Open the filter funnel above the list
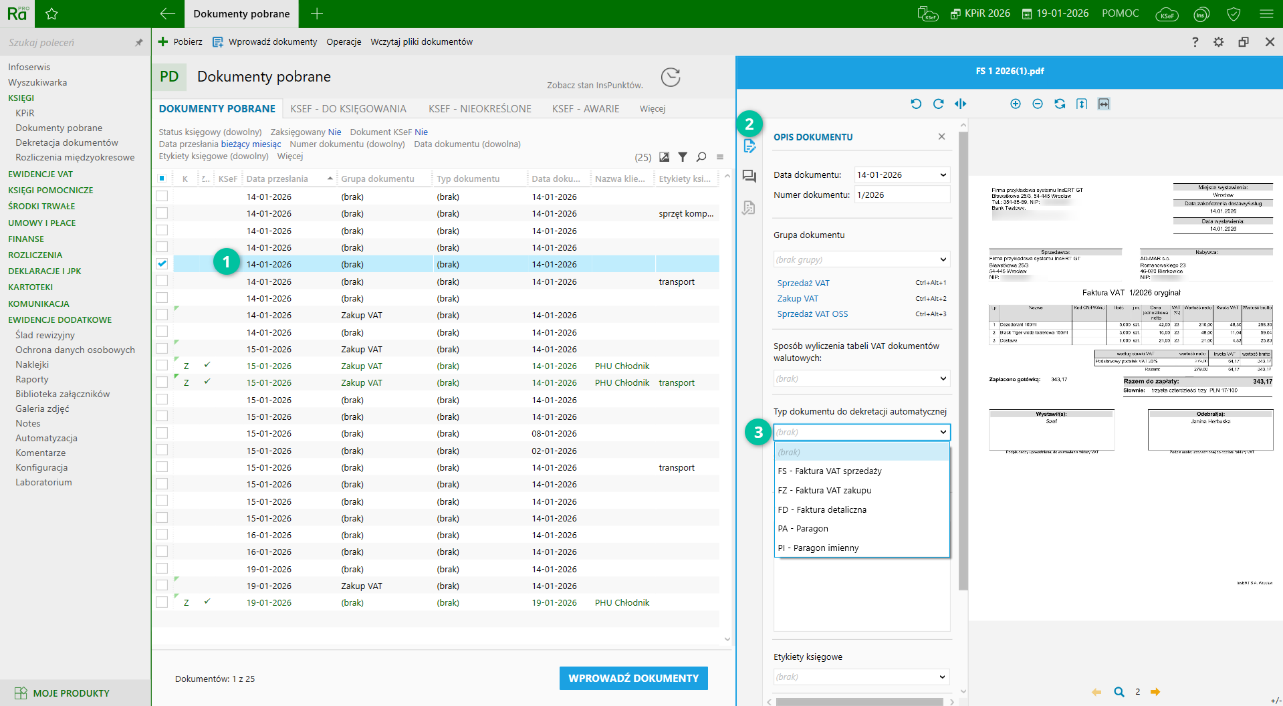Image resolution: width=1283 pixels, height=706 pixels. [683, 157]
